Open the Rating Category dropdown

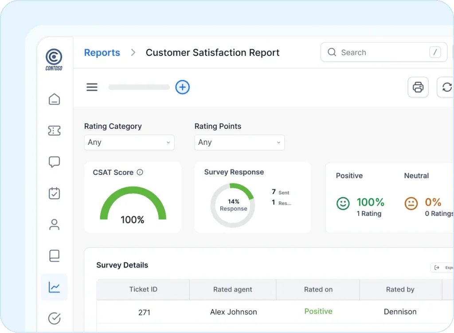pos(129,143)
